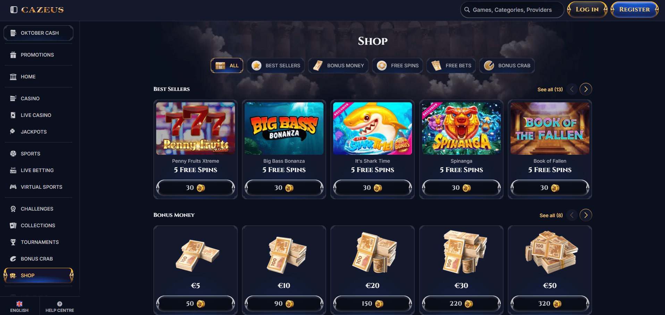Show next Bonus Money items arrow
The width and height of the screenshot is (665, 315).
coord(586,215)
